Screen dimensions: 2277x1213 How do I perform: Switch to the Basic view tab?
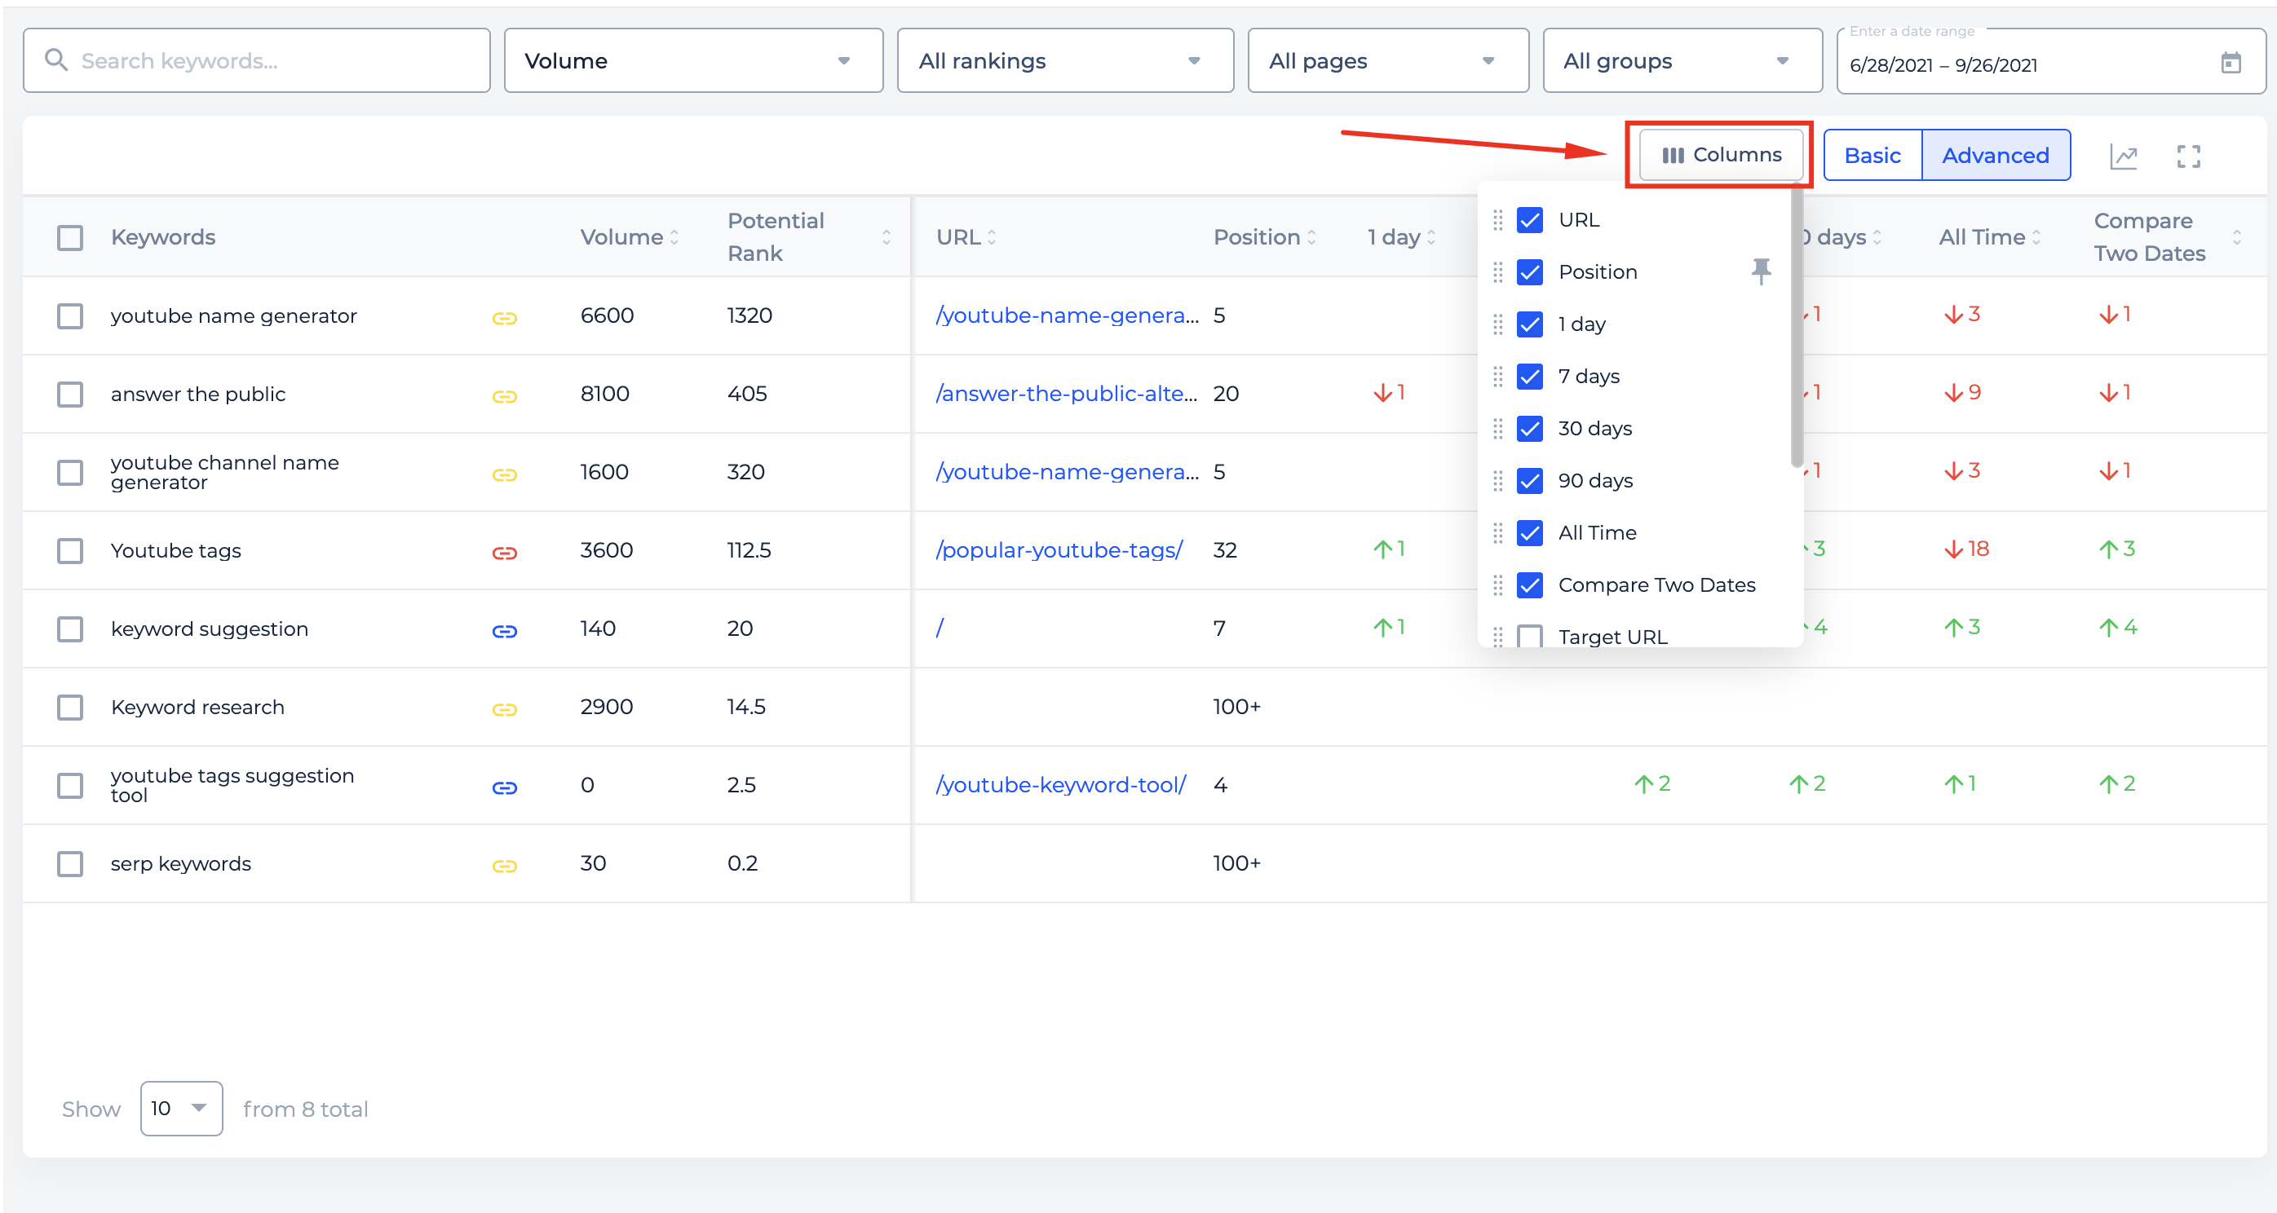[x=1872, y=156]
